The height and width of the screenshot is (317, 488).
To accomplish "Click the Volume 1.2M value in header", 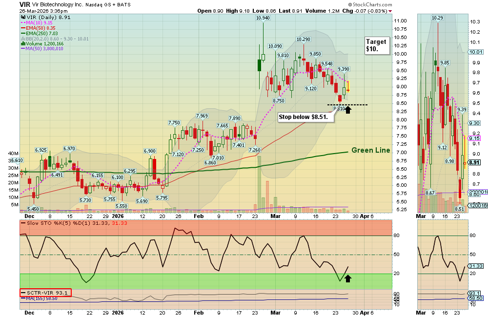I will click(323, 11).
